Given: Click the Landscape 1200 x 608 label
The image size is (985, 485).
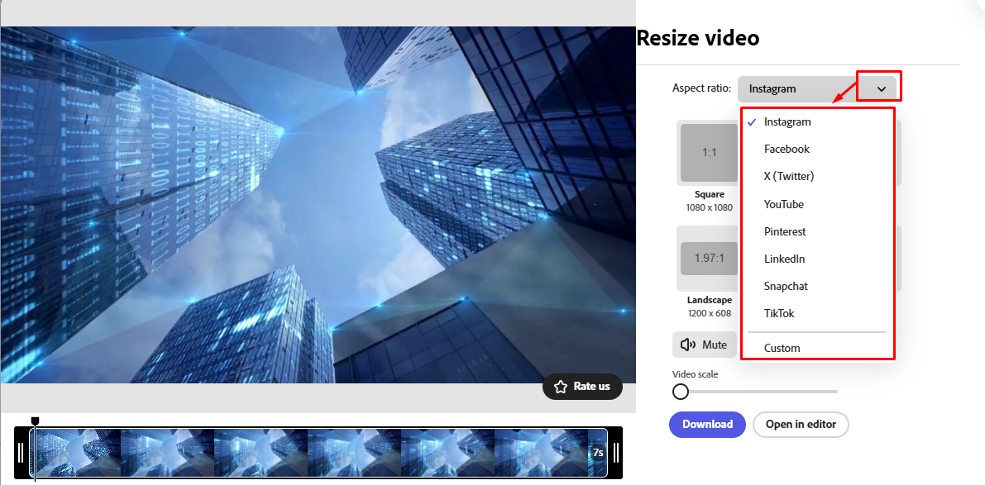Looking at the screenshot, I should tap(710, 307).
